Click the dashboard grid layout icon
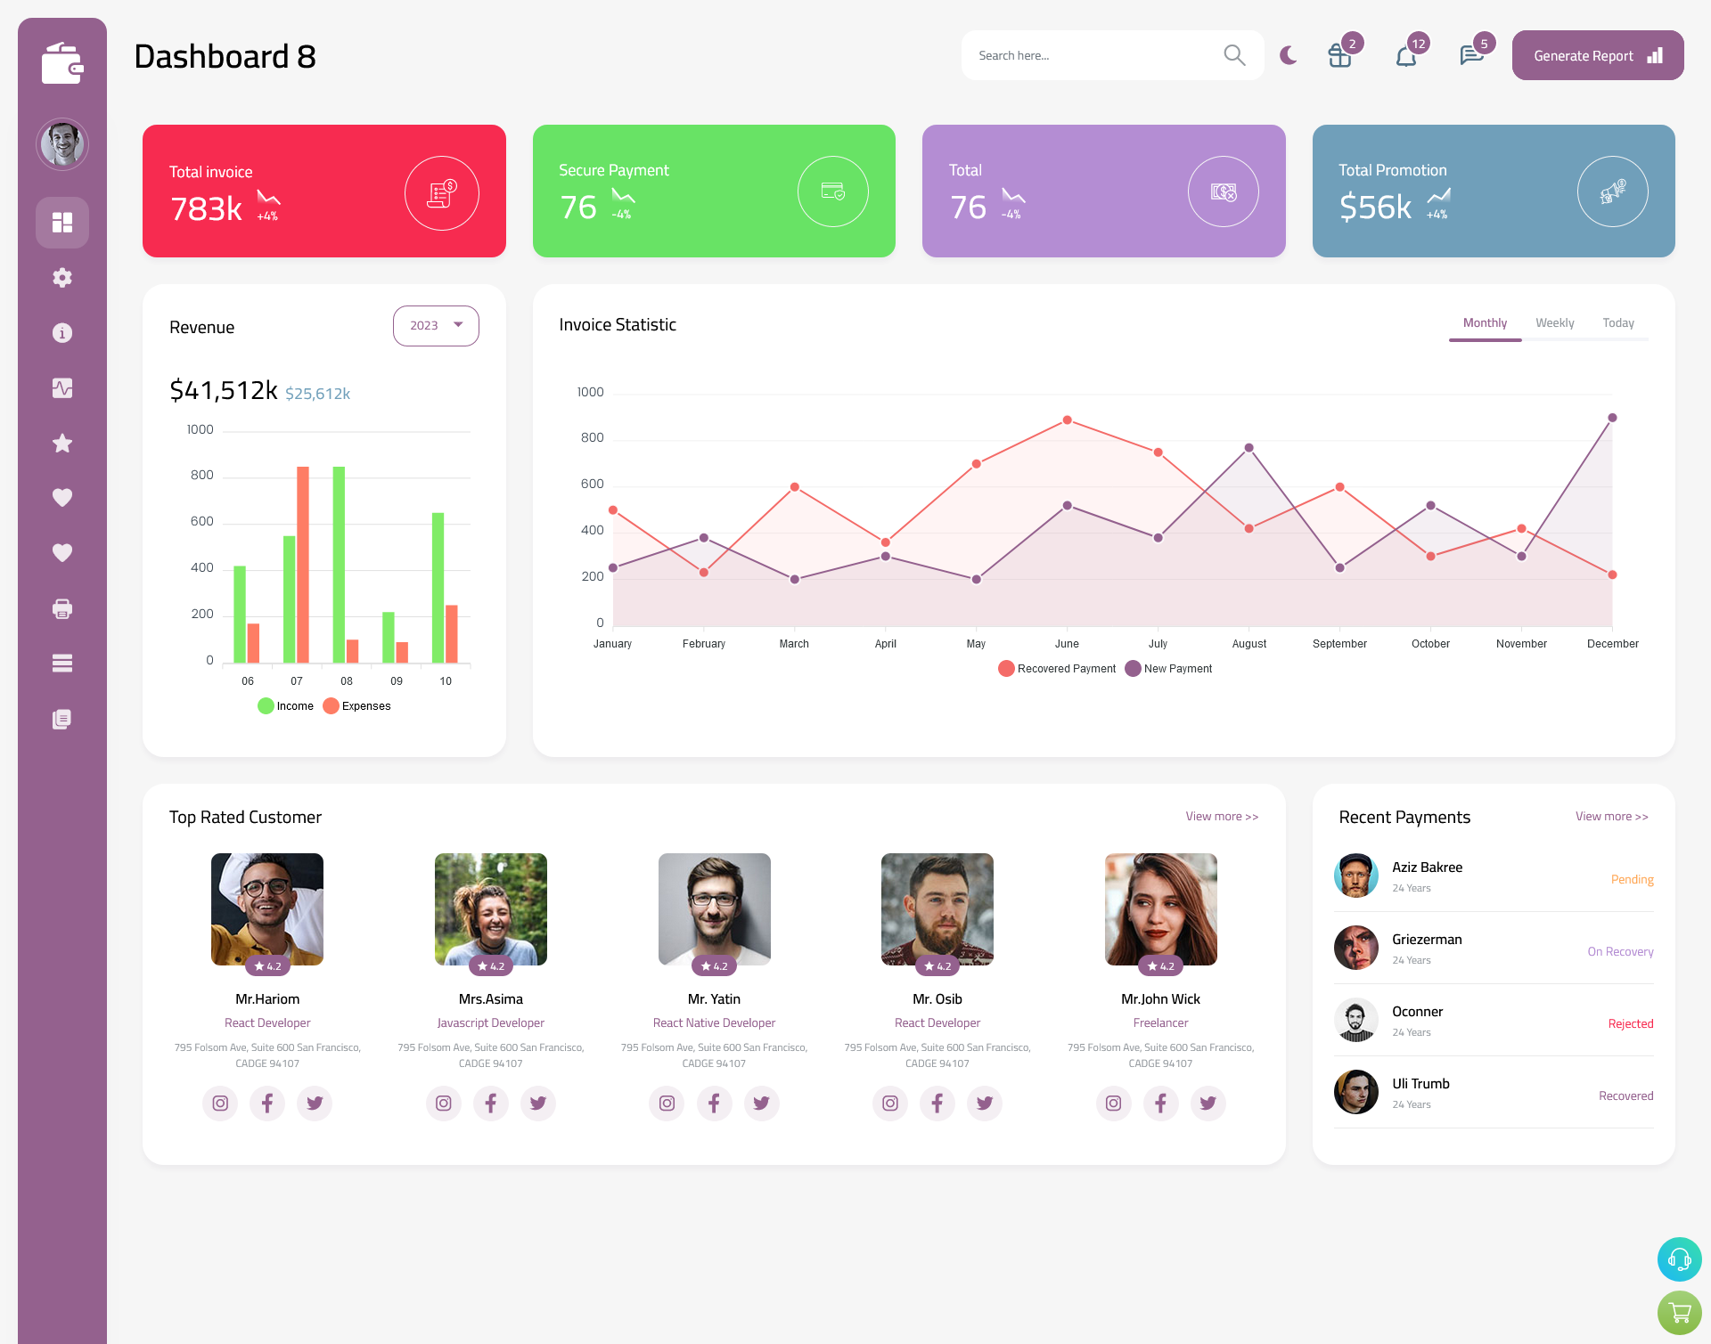Image resolution: width=1711 pixels, height=1344 pixels. [x=61, y=222]
